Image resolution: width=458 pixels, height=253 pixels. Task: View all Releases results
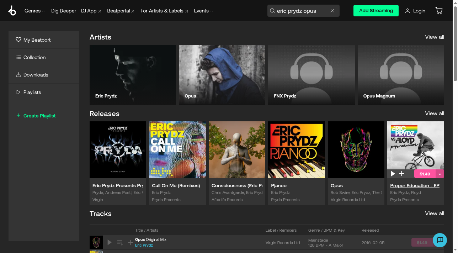[x=435, y=114]
